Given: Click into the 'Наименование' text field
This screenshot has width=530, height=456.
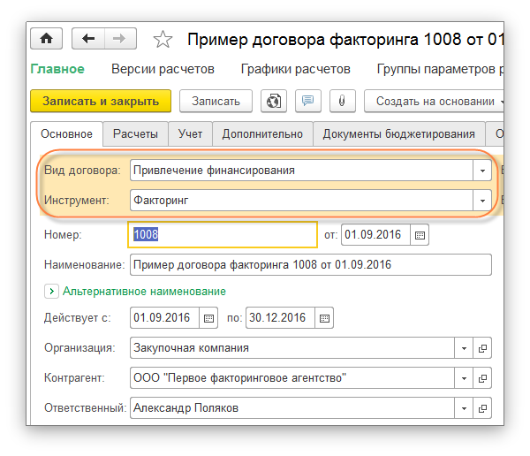Looking at the screenshot, I should pos(309,265).
